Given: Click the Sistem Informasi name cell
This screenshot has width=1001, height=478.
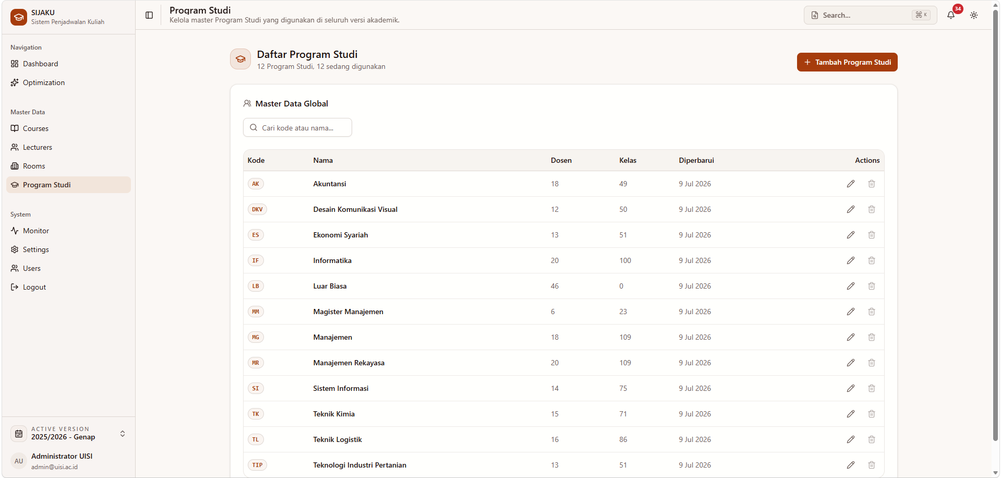Looking at the screenshot, I should [341, 388].
